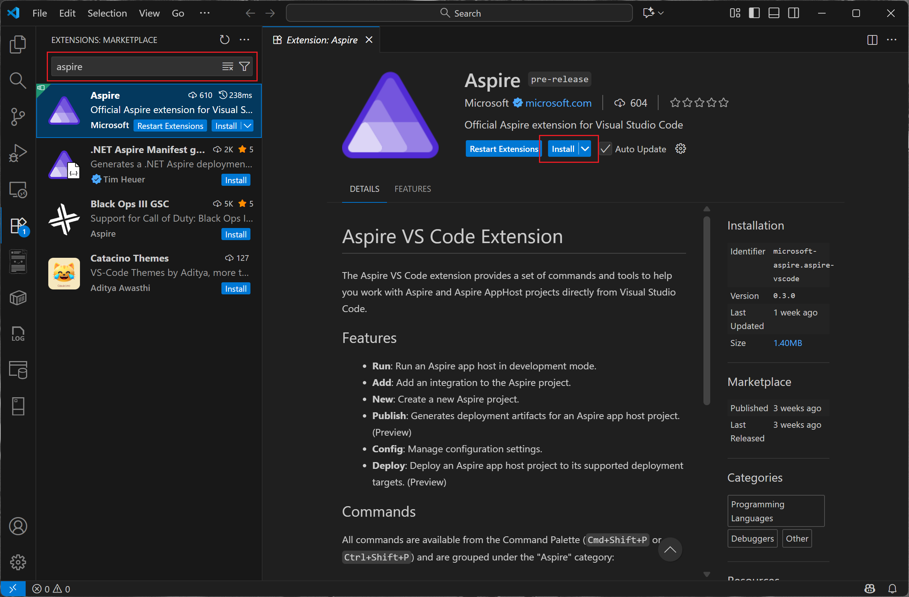
Task: Click the aspire extension search field
Action: (x=134, y=67)
